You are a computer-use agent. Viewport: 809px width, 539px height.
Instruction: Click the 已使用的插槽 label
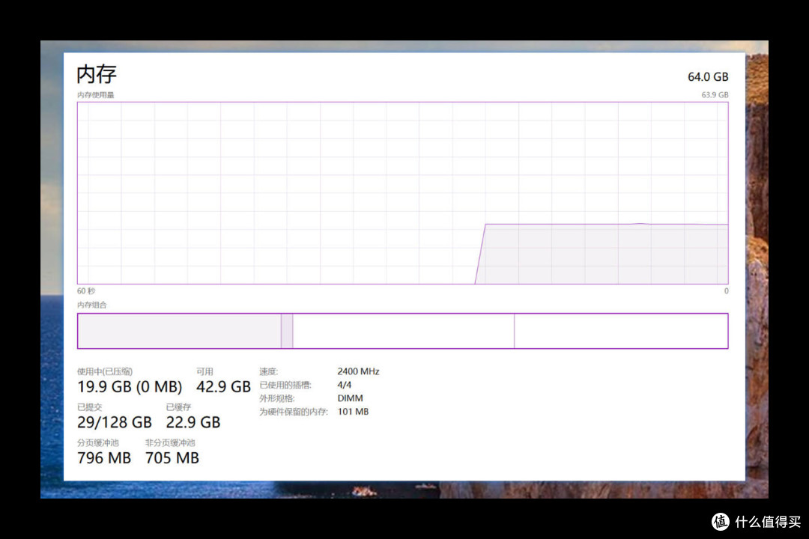click(285, 385)
